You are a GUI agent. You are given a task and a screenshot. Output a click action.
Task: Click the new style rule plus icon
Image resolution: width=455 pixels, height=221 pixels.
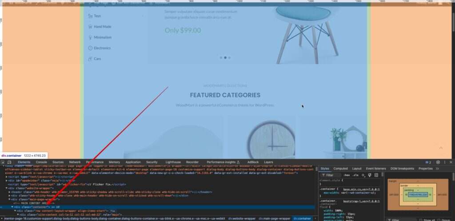coord(363,175)
